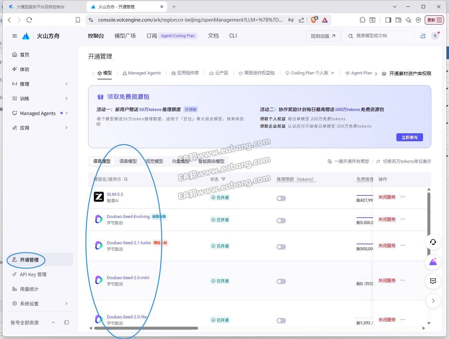Click 回到旧版 button
The image size is (449, 339).
tap(323, 36)
